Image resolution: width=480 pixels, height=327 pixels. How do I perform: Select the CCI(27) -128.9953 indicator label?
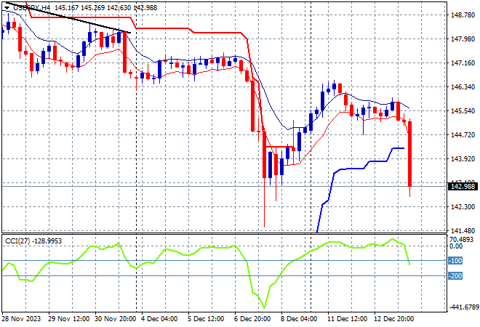[x=33, y=241]
